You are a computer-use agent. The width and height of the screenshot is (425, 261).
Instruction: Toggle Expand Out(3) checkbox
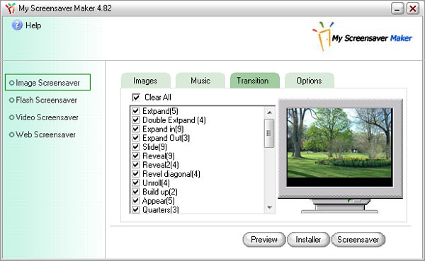[x=135, y=137]
